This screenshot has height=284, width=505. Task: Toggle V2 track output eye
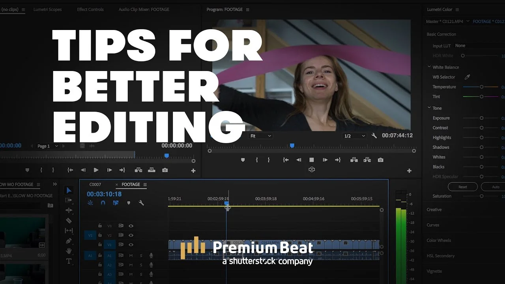click(131, 235)
